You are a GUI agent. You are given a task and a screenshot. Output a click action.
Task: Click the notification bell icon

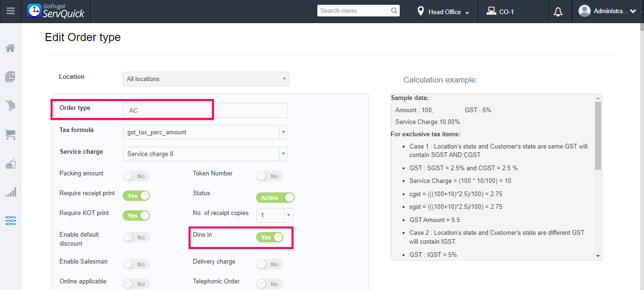[x=558, y=12]
